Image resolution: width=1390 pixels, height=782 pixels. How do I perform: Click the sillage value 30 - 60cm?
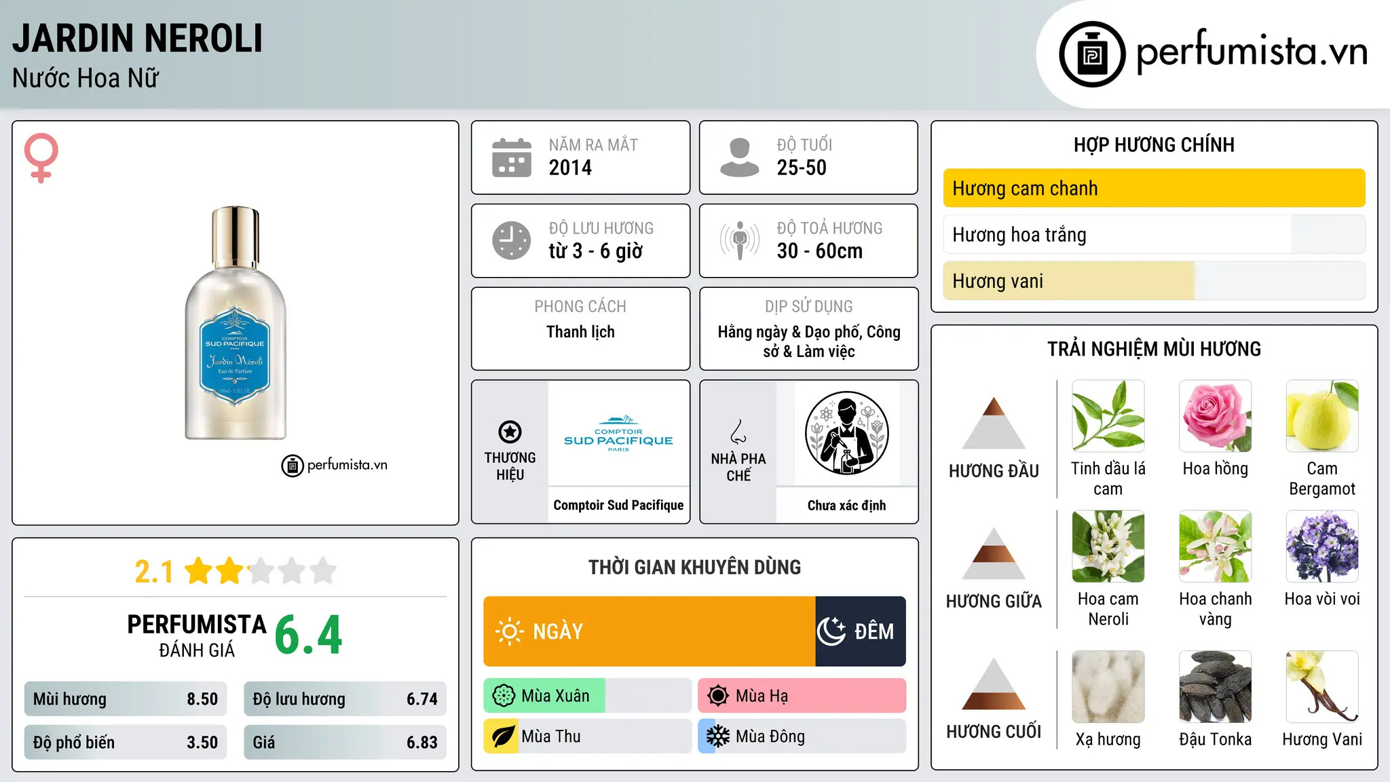[820, 251]
